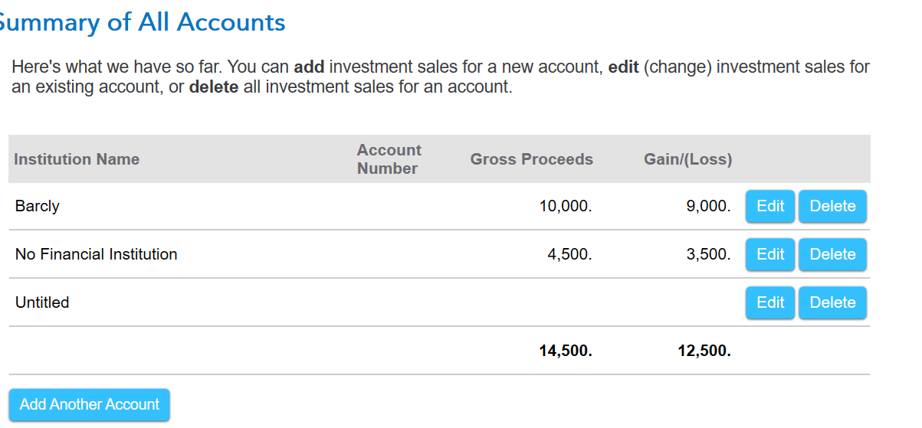
Task: Select the Barcly institution name
Action: click(37, 206)
